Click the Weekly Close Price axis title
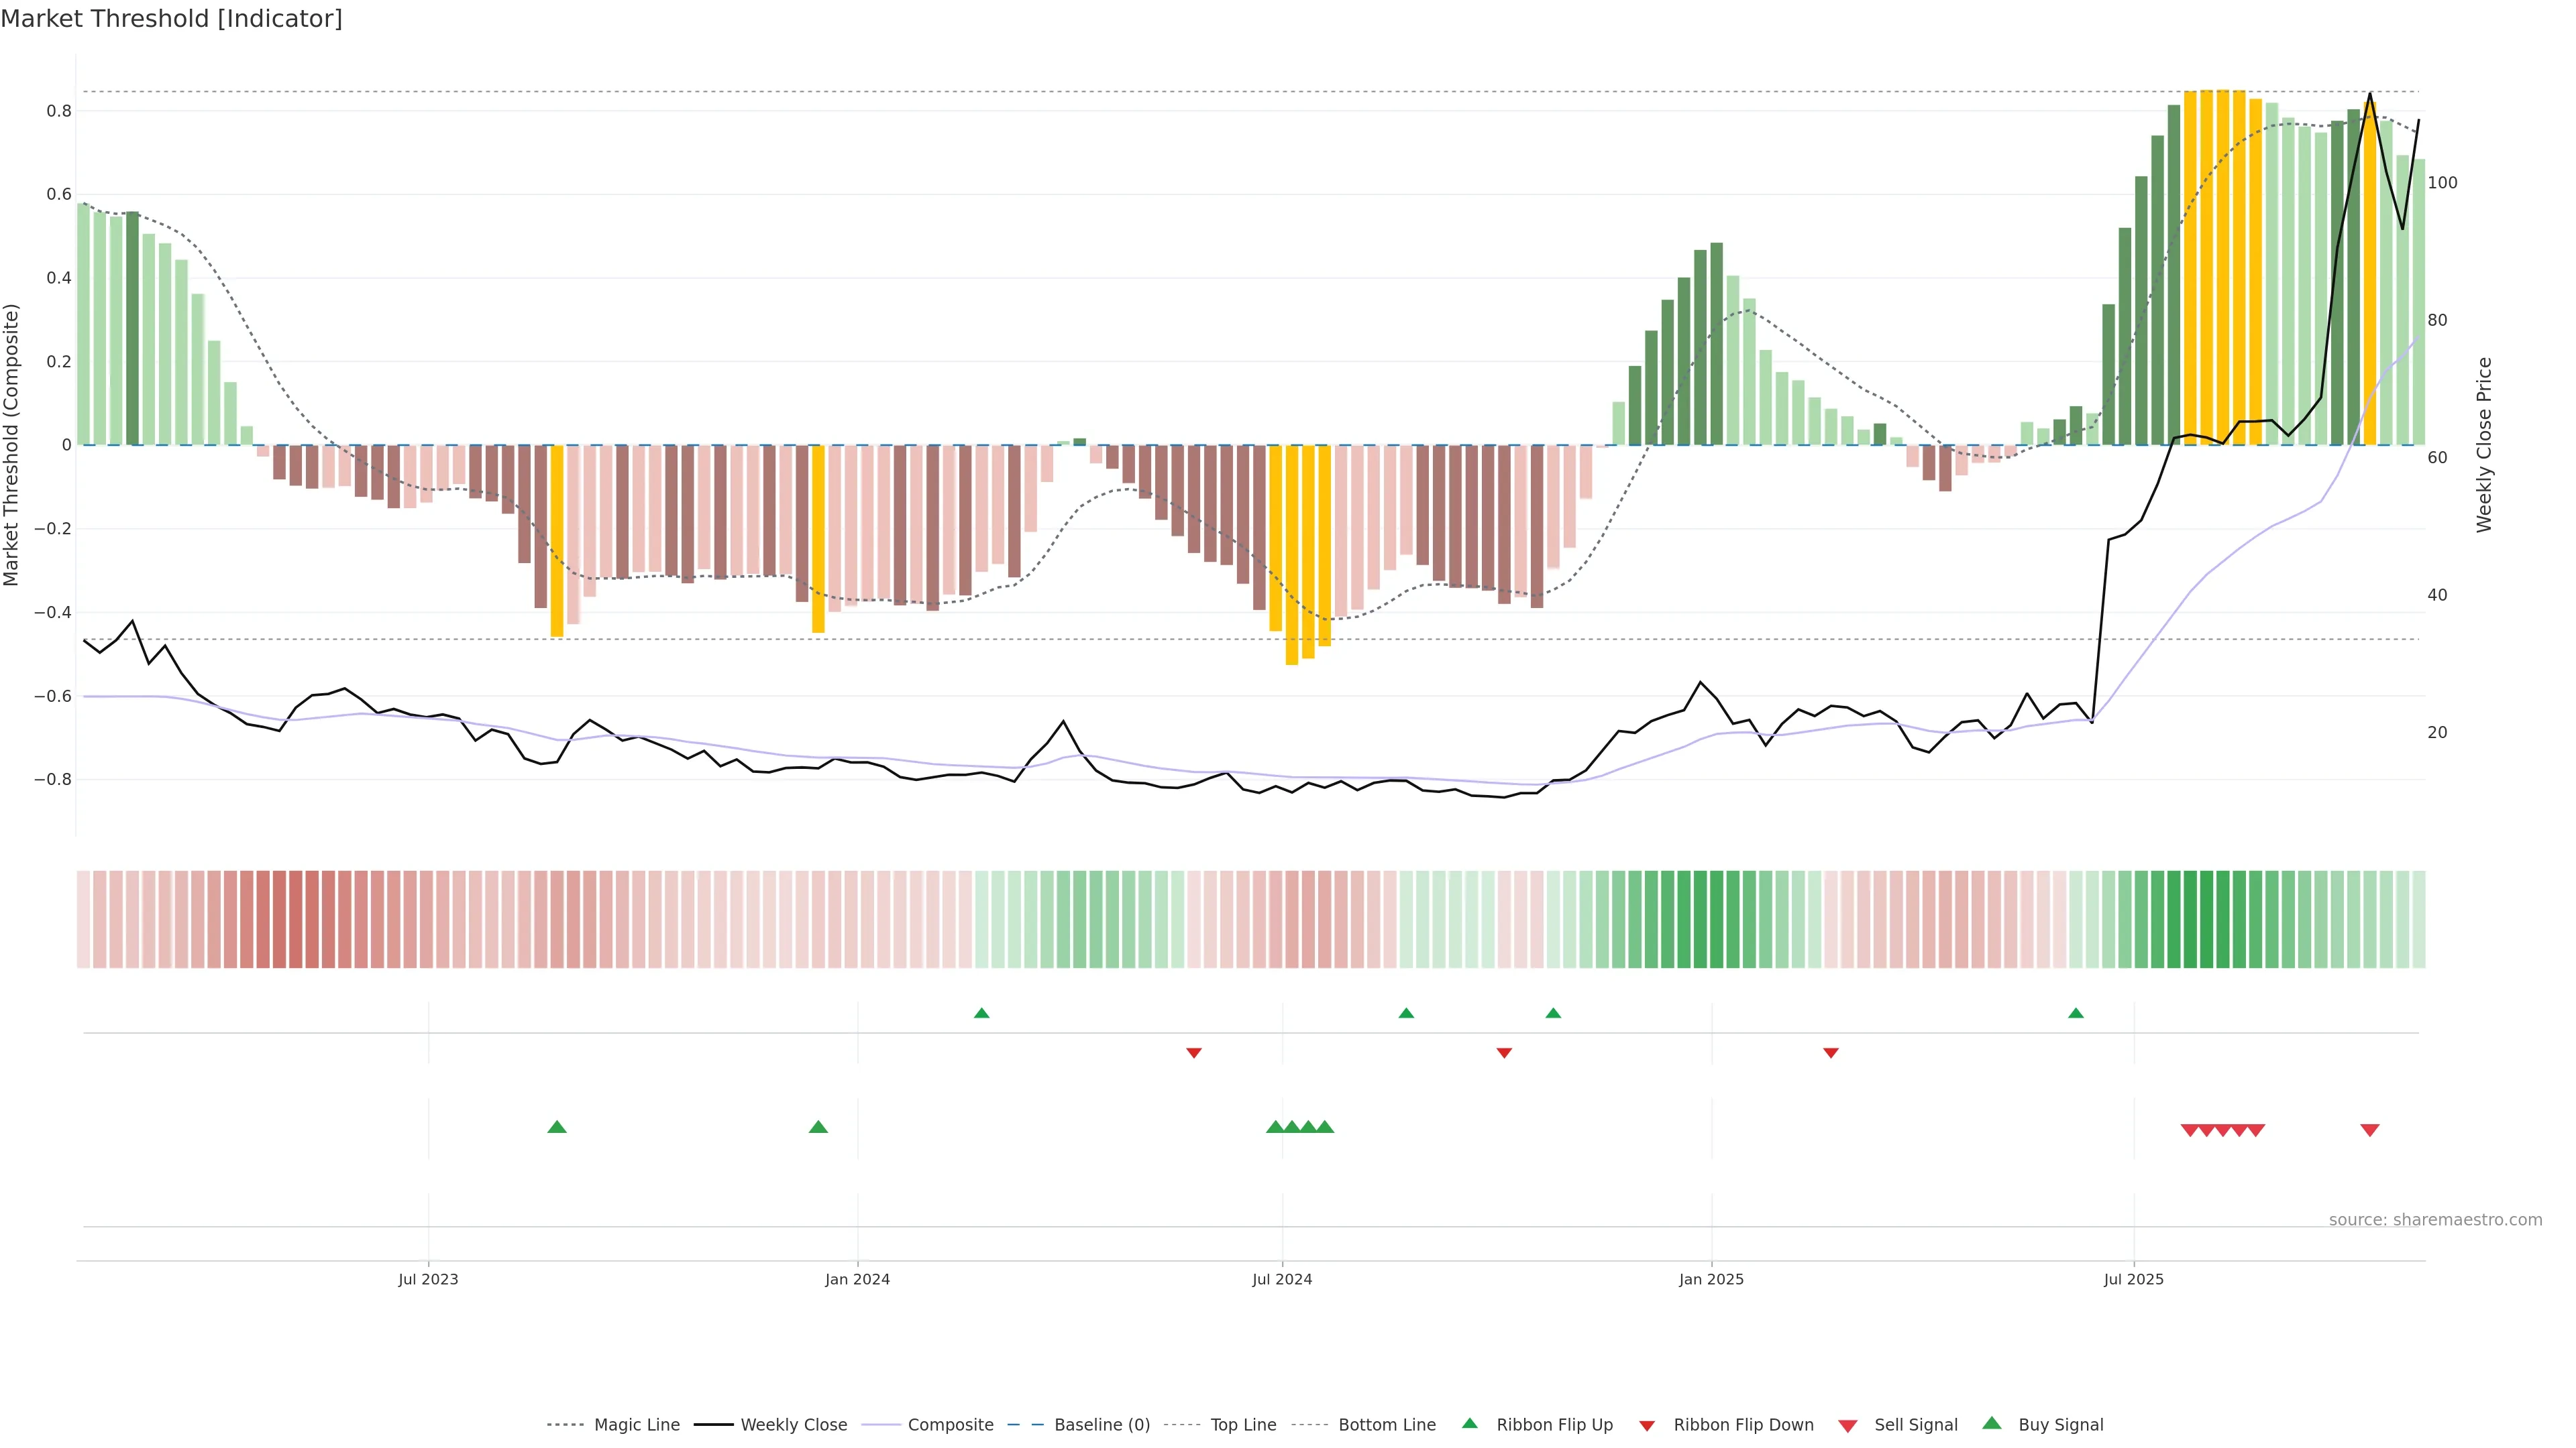Viewport: 2576px width, 1448px height. (2484, 444)
